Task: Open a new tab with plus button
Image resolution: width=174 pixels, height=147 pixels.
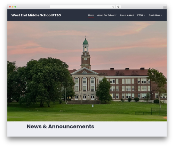Action: (x=165, y=8)
